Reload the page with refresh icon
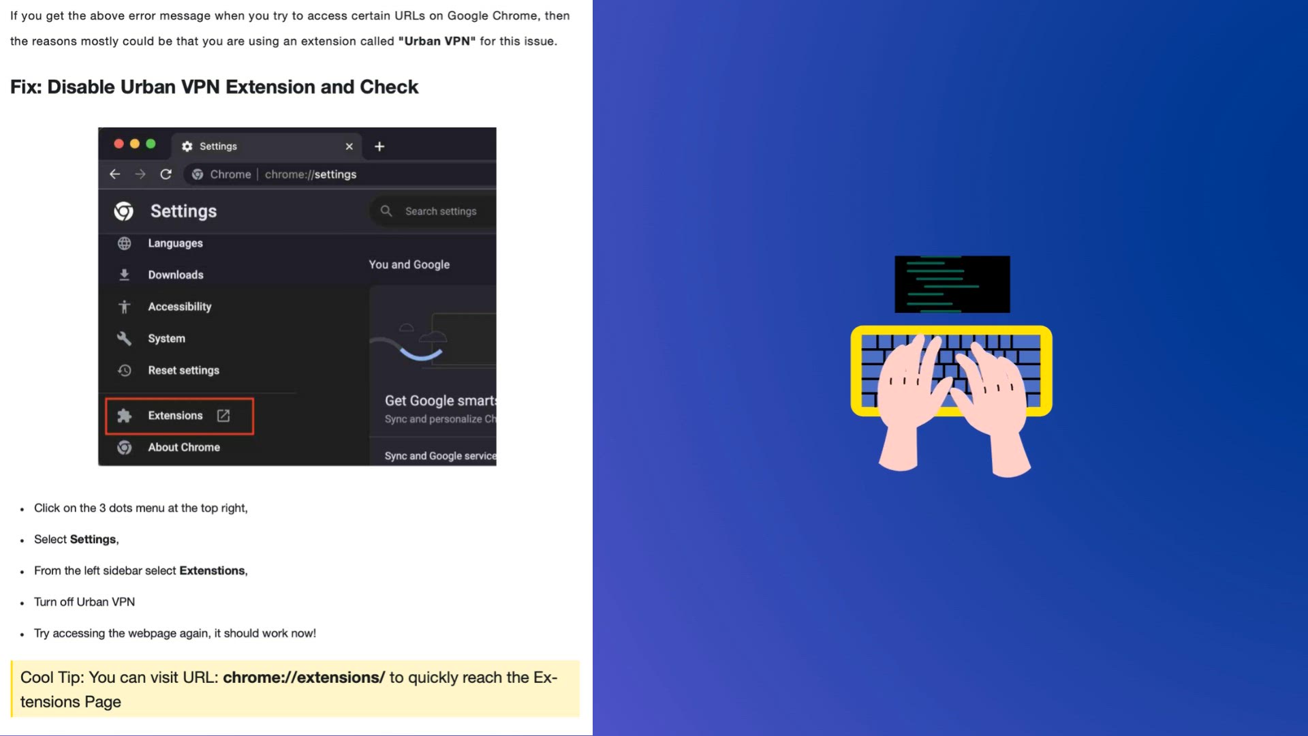Viewport: 1308px width, 736px height. coord(166,174)
